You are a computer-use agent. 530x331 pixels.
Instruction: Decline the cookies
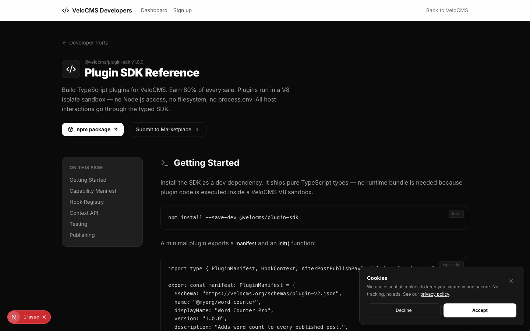tap(403, 310)
